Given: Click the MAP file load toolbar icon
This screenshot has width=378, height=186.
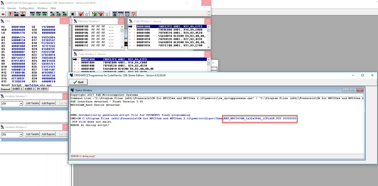Looking at the screenshot, I should click(23, 14).
